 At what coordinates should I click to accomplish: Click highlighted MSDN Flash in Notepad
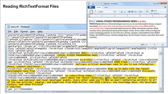(121, 62)
